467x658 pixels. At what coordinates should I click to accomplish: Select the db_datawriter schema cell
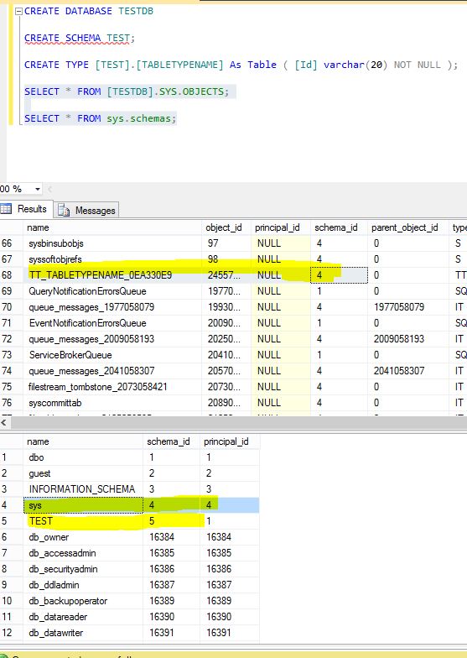[83, 633]
